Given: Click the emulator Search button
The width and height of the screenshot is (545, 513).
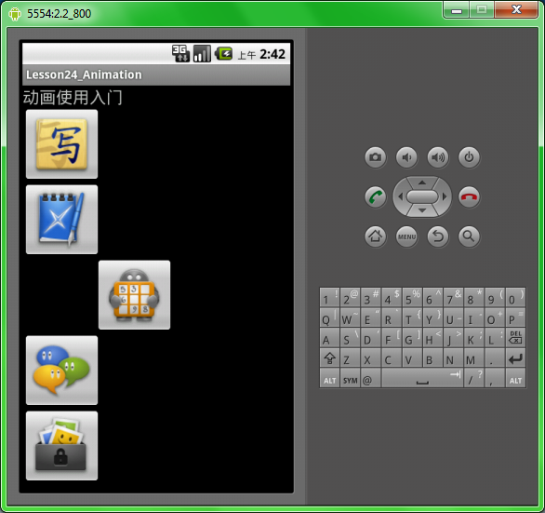Looking at the screenshot, I should pos(470,236).
